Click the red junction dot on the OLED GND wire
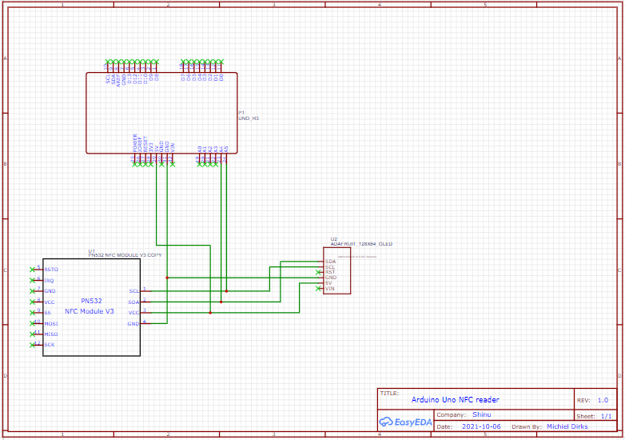This screenshot has height=440, width=625. (167, 278)
